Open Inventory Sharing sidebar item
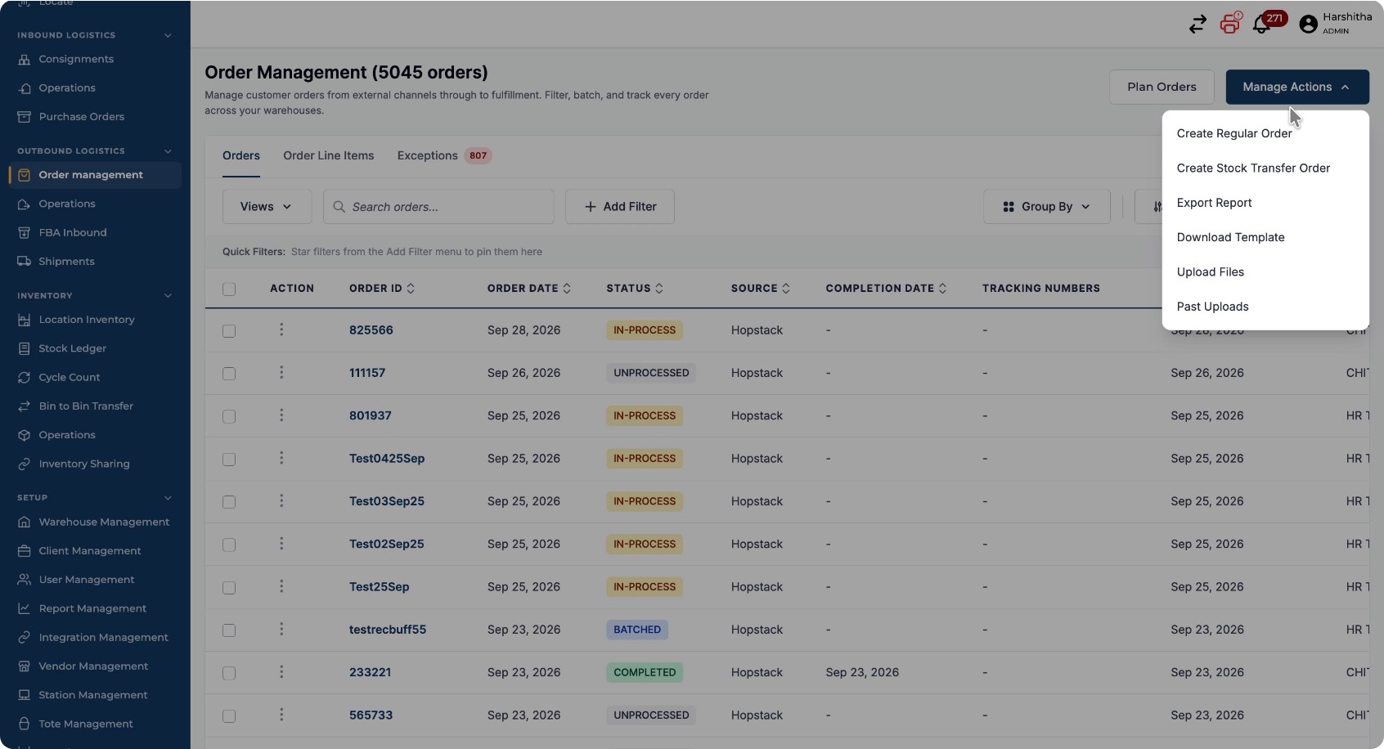1384x749 pixels. point(83,464)
